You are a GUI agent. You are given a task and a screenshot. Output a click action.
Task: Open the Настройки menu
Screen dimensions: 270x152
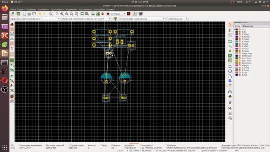[x=99, y=10]
